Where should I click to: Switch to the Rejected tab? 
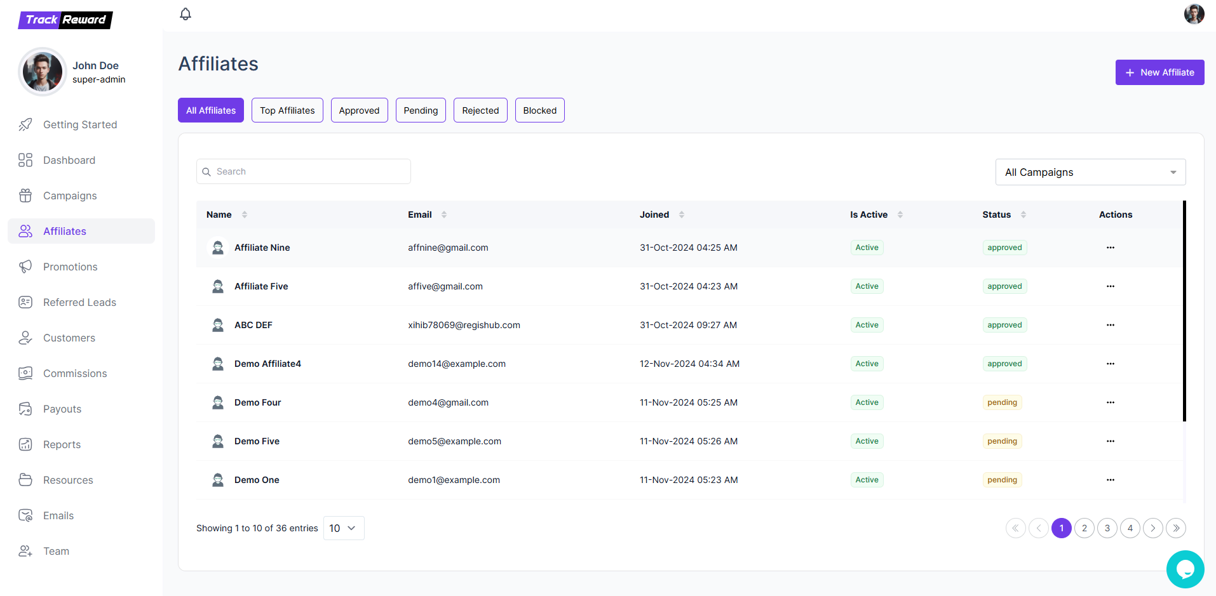tap(480, 110)
